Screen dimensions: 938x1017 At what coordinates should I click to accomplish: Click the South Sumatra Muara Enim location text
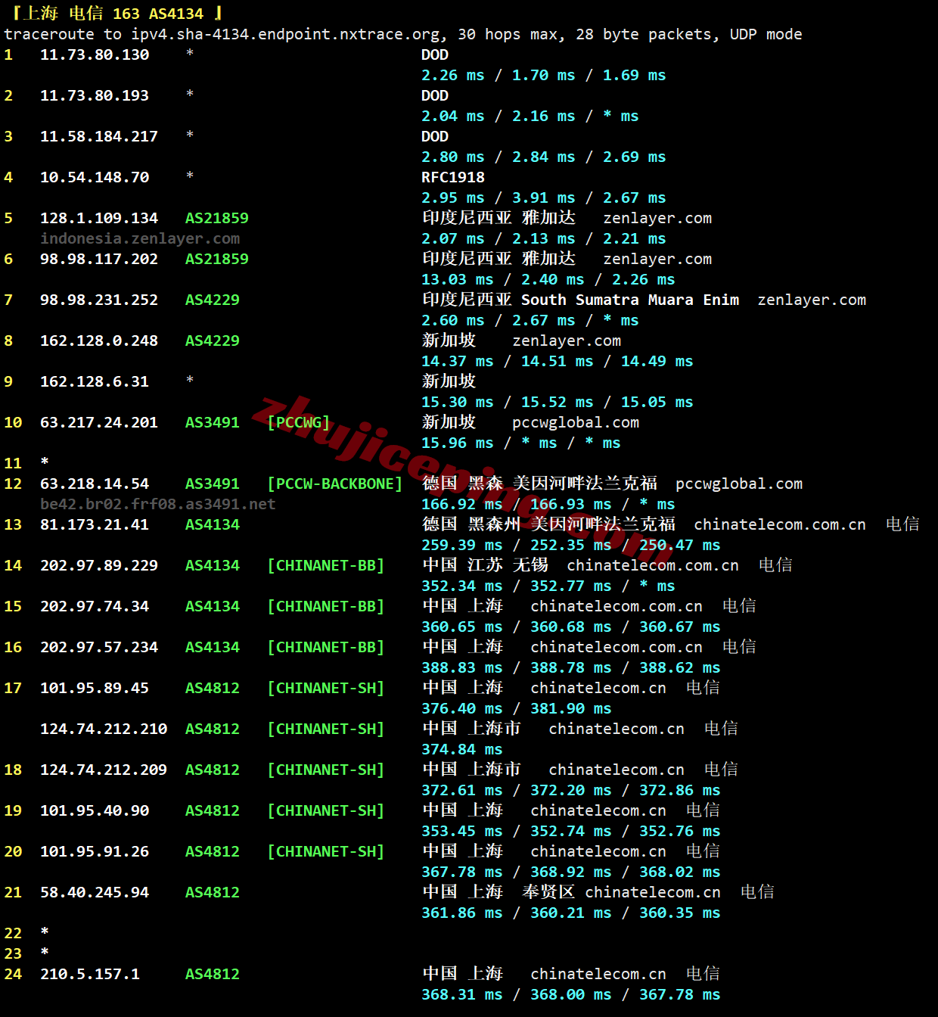(x=630, y=300)
